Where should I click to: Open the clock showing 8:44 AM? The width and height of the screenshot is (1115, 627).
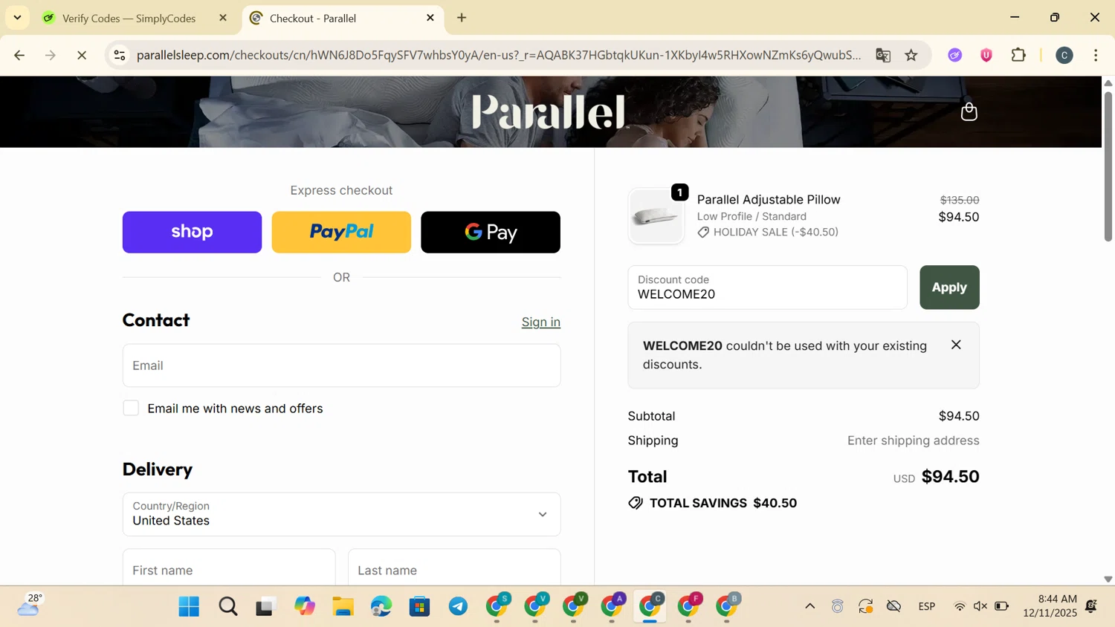1050,606
